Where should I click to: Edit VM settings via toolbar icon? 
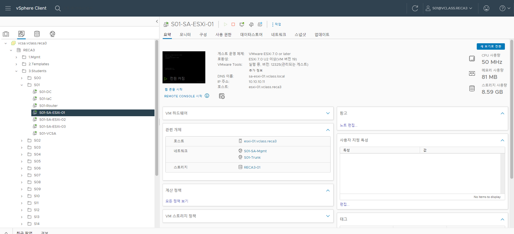tap(251, 24)
